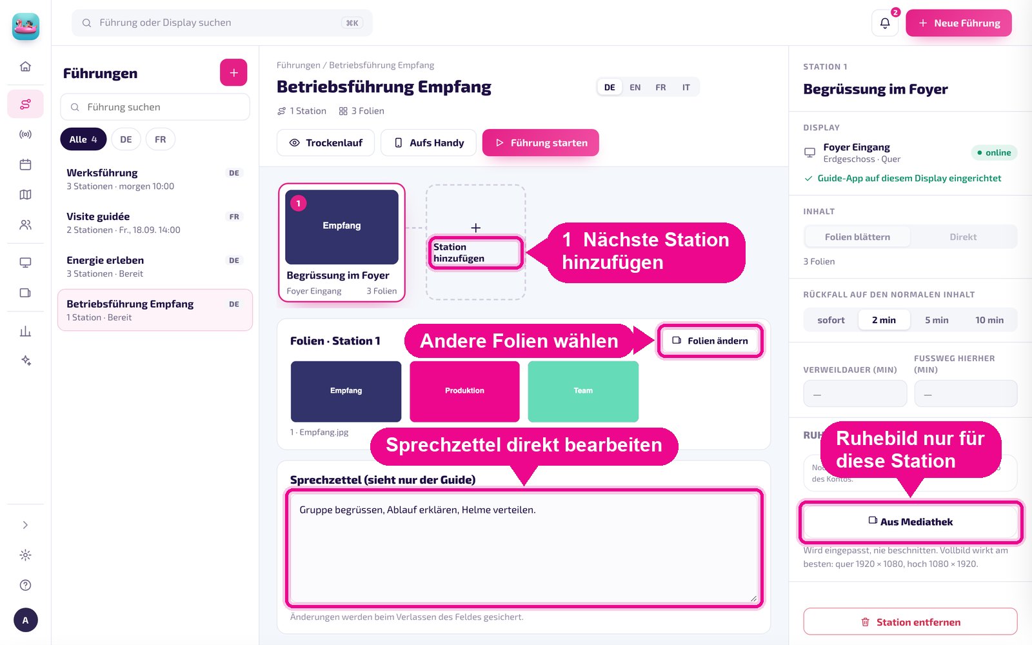
Task: Focus the 'Führung suchen' search field
Action: click(x=155, y=107)
